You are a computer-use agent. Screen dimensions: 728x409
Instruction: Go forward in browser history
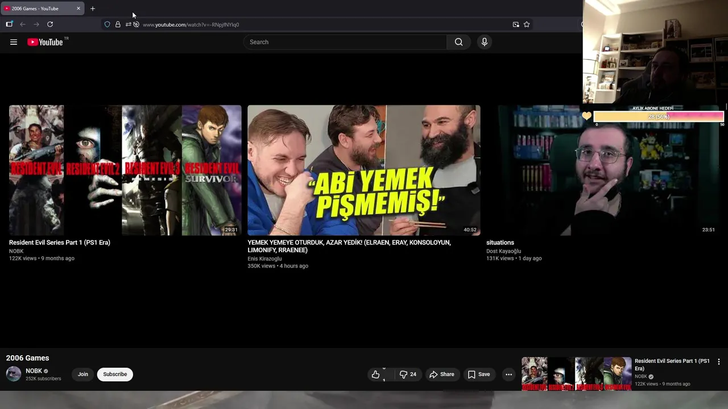(x=36, y=24)
